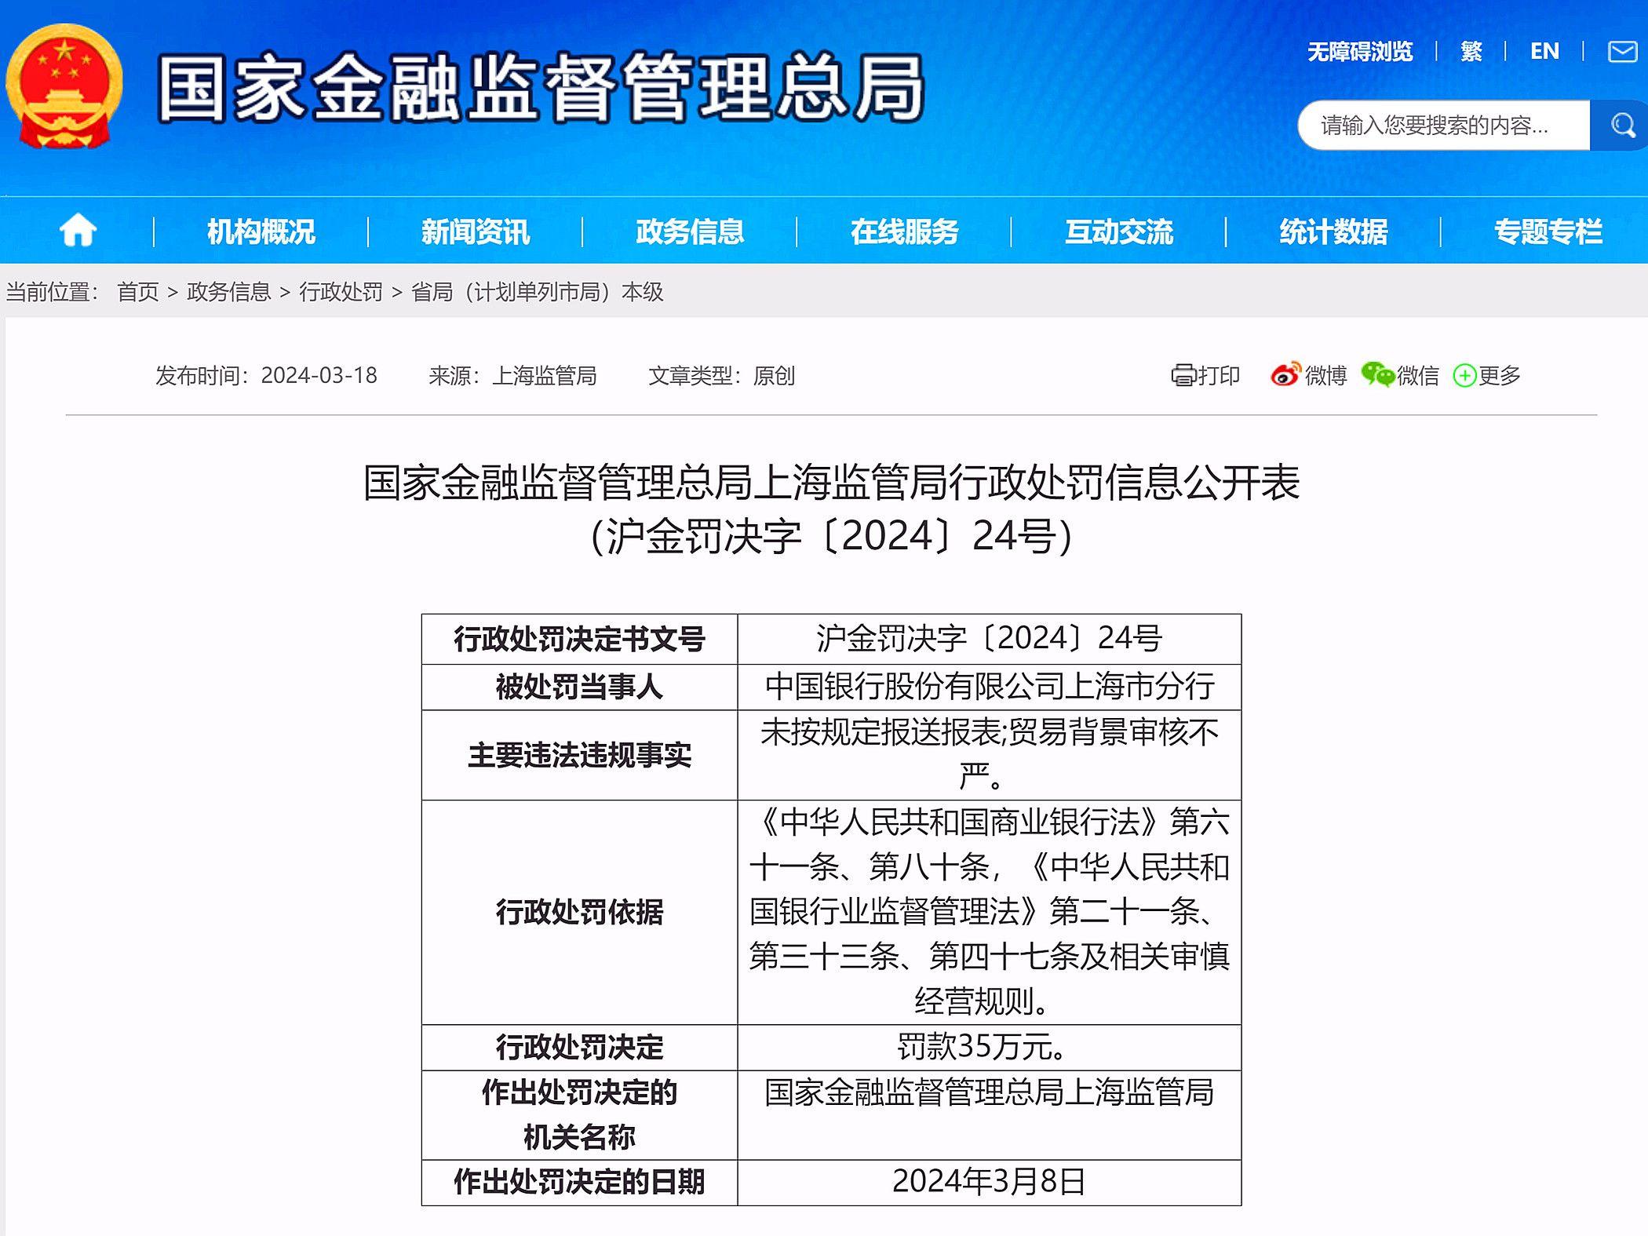Click the 微信 share label
This screenshot has width=1648, height=1236.
pyautogui.click(x=1418, y=376)
